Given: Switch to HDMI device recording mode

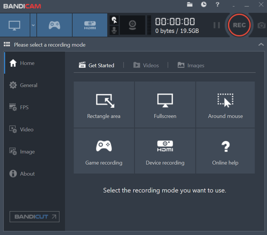Looking at the screenshot, I should pos(90,25).
